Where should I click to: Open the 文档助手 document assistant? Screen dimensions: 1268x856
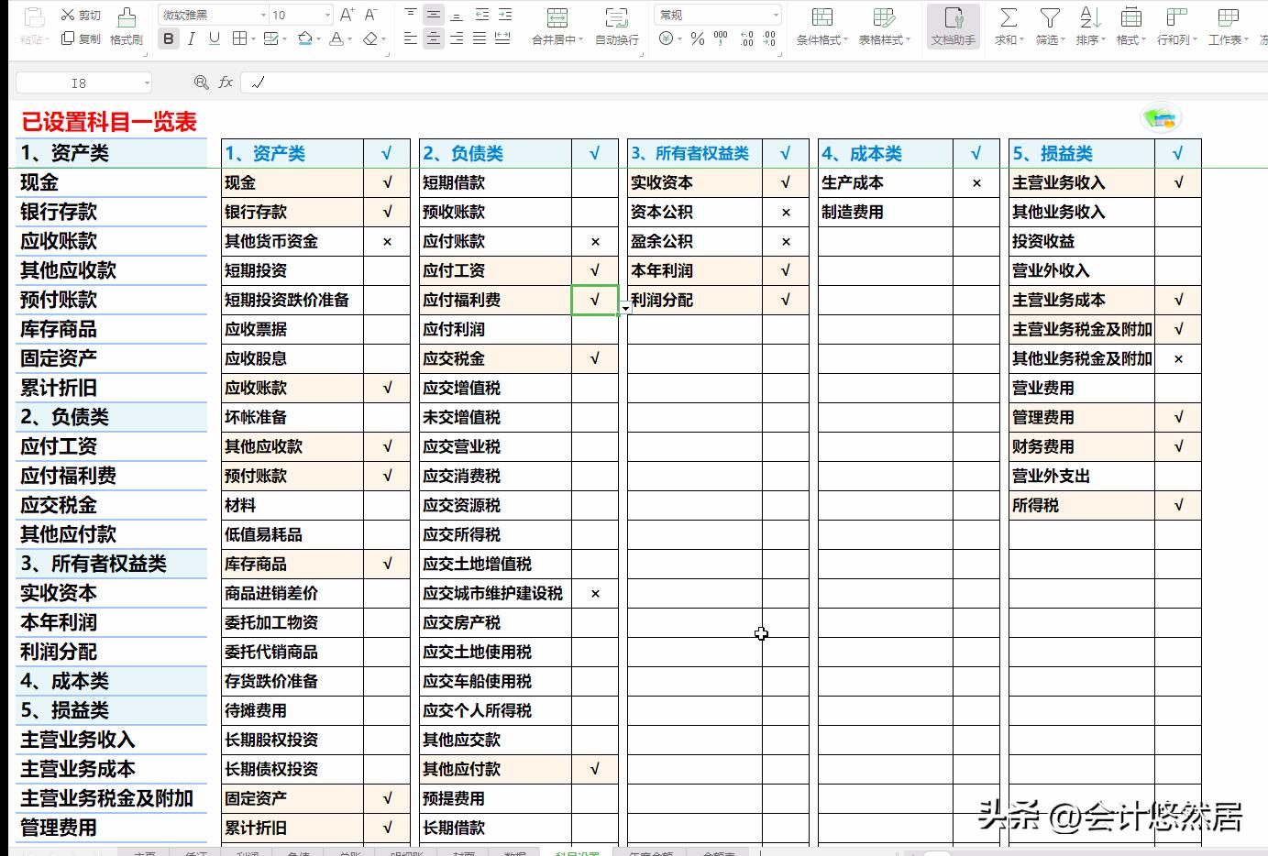953,26
